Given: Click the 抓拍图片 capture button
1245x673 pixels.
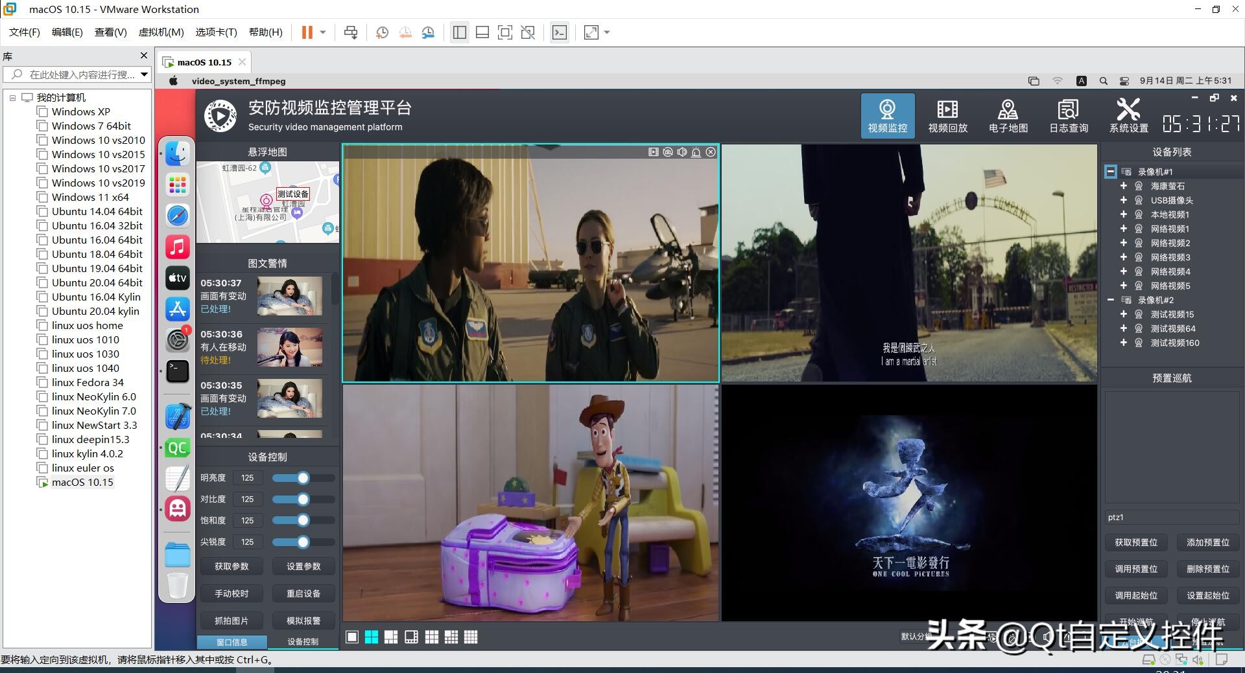Looking at the screenshot, I should (231, 620).
